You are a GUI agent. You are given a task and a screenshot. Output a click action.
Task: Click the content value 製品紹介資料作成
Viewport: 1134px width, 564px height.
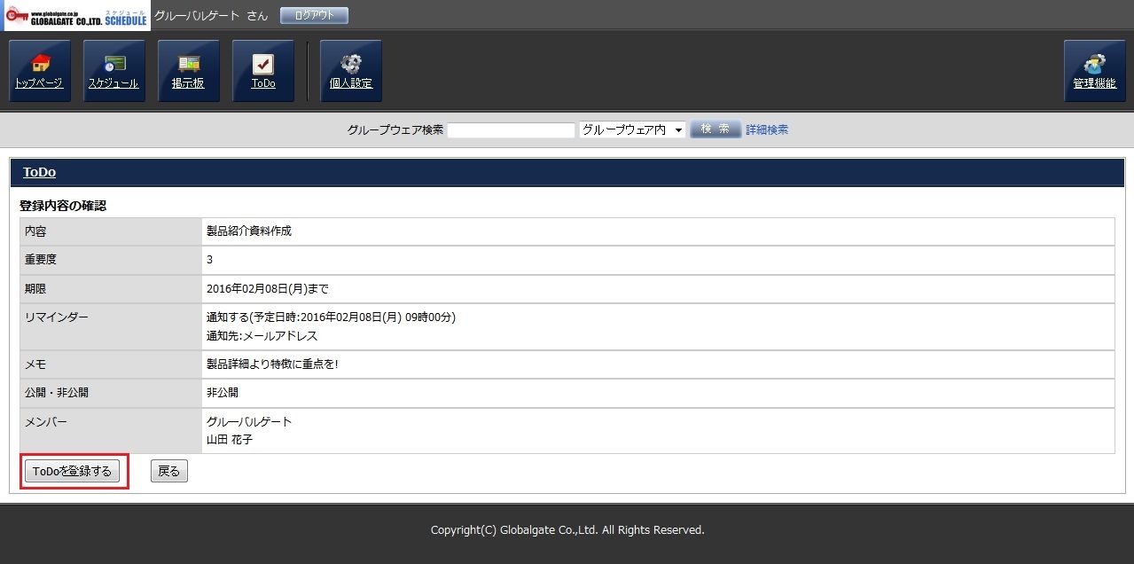pos(249,231)
